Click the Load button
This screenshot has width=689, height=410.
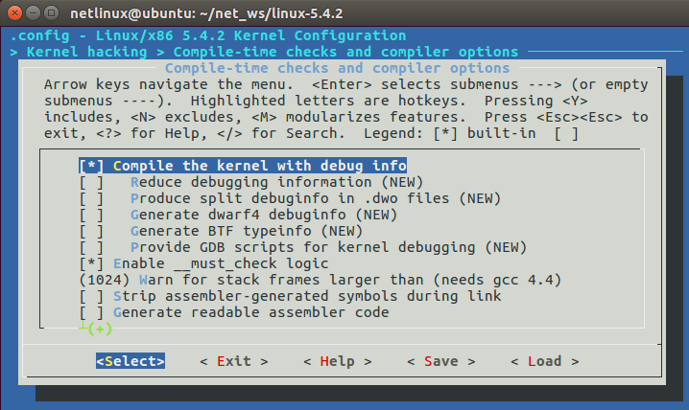[x=545, y=361]
